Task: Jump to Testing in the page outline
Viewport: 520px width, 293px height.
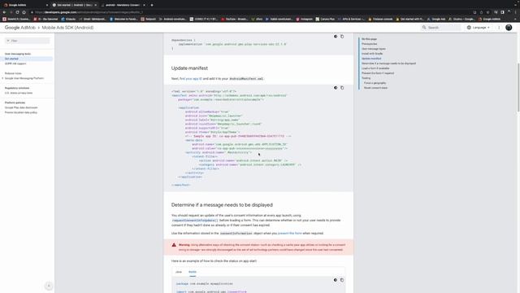Action: pyautogui.click(x=366, y=78)
